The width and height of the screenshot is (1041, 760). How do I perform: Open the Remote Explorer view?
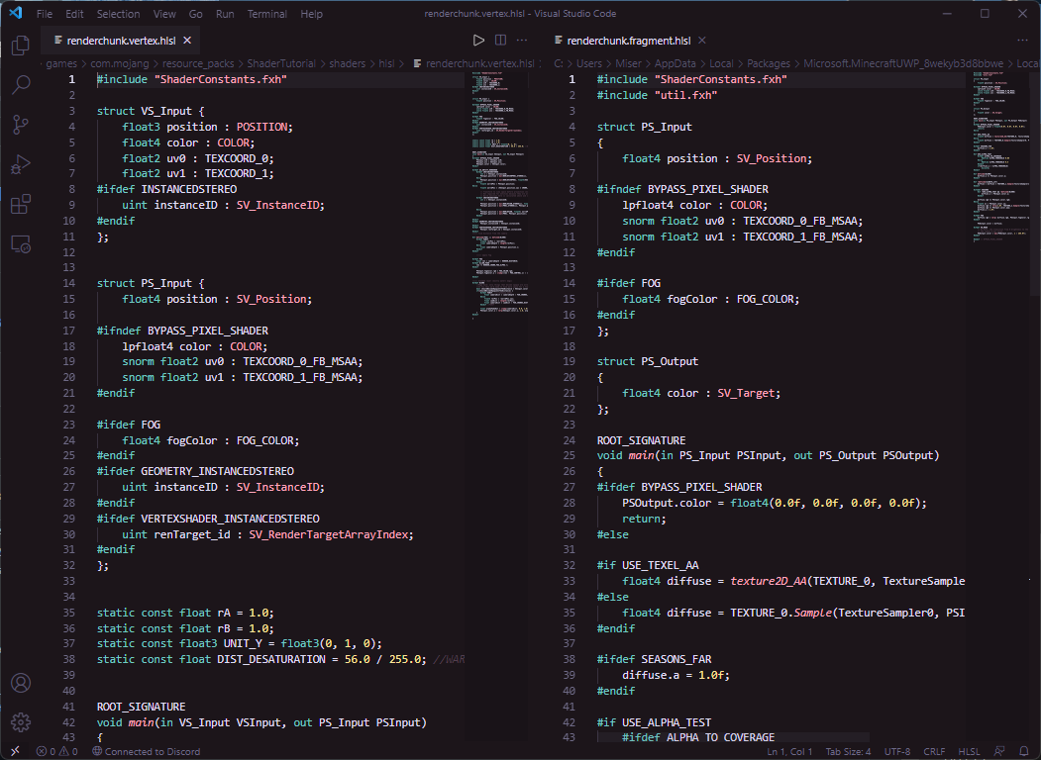pyautogui.click(x=21, y=244)
